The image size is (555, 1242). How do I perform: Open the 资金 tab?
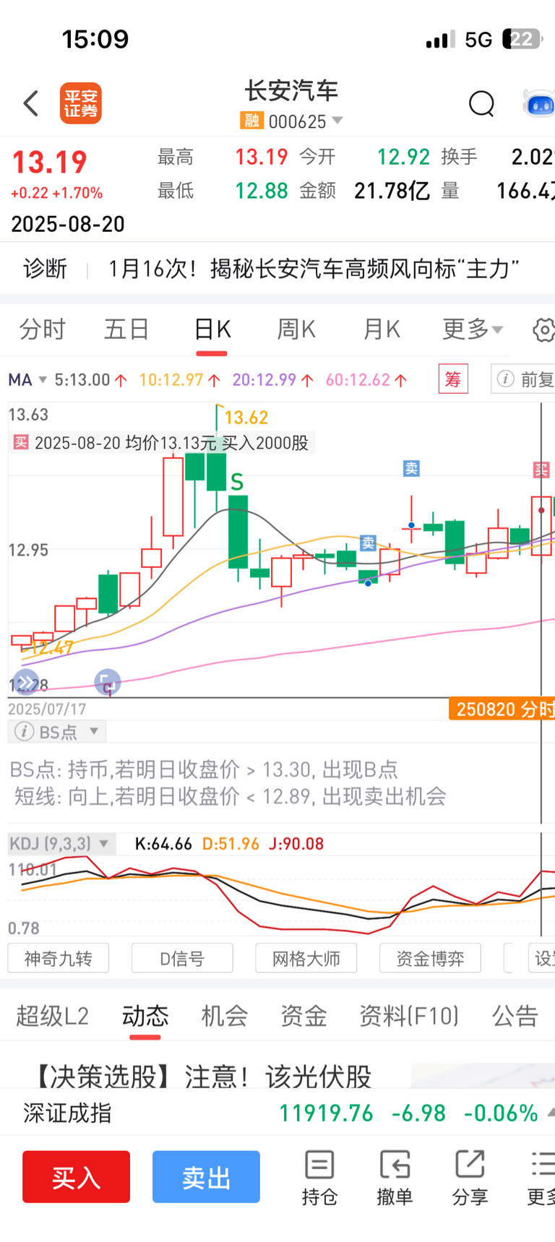(x=304, y=1016)
